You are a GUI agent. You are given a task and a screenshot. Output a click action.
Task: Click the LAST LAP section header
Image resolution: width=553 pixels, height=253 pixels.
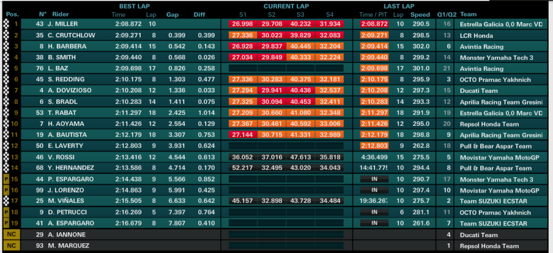[399, 6]
